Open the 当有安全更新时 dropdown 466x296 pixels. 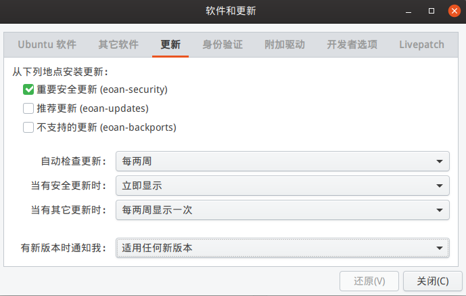[x=282, y=186]
